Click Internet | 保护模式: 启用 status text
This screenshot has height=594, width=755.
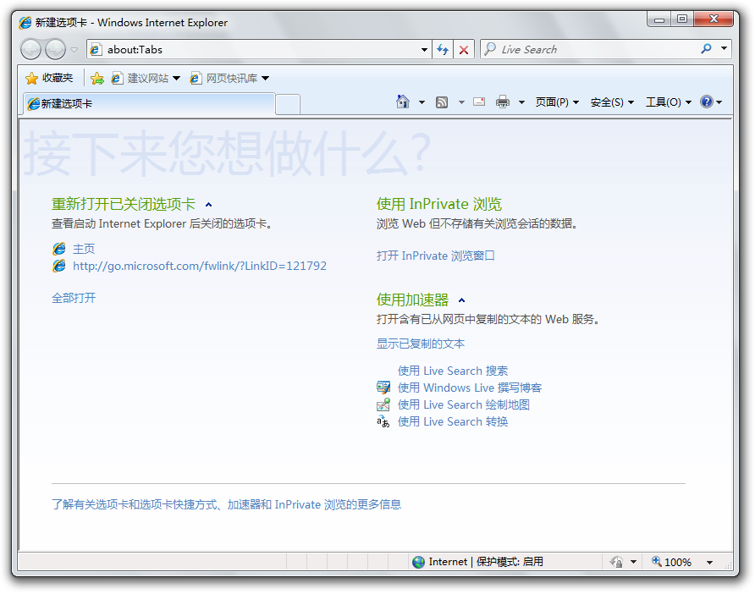click(486, 562)
